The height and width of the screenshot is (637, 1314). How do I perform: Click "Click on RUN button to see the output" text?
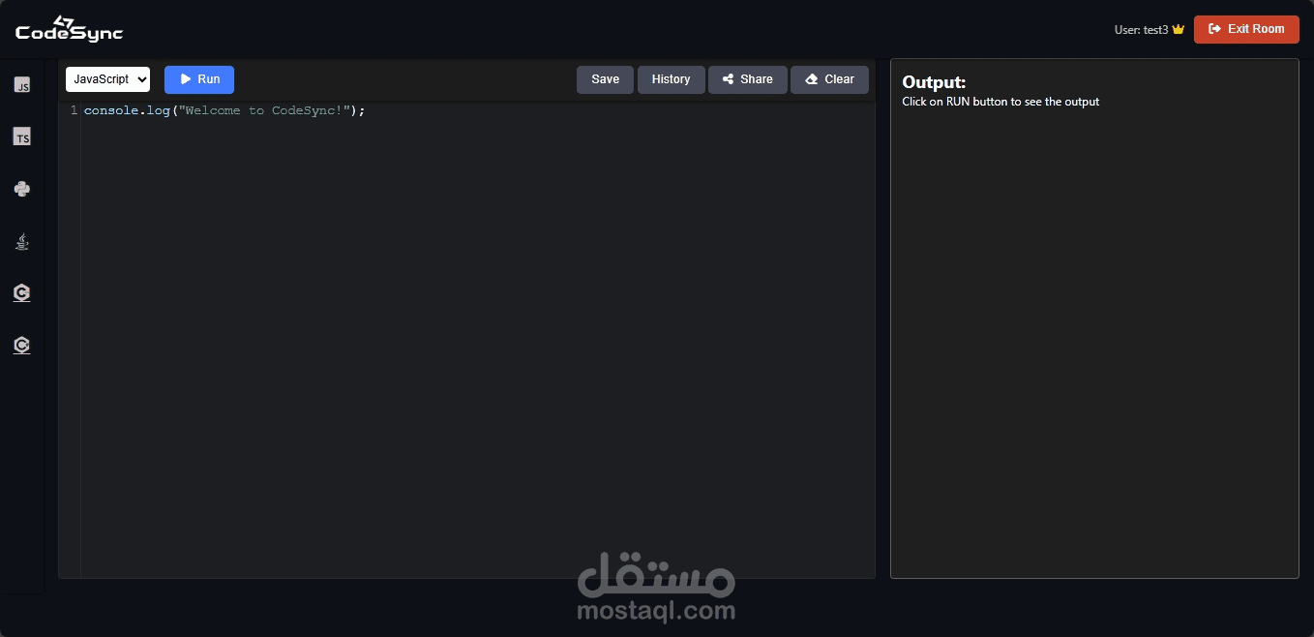point(1000,102)
